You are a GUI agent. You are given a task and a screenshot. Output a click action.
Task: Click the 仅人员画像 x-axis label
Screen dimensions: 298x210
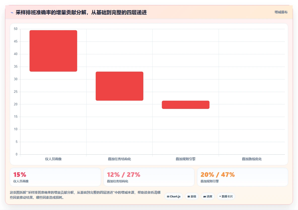tap(53, 159)
